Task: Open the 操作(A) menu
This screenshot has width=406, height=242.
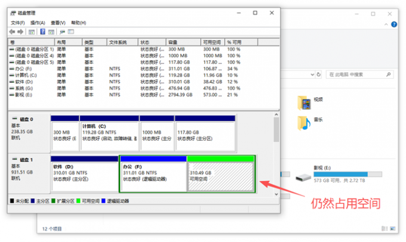Action: point(38,23)
